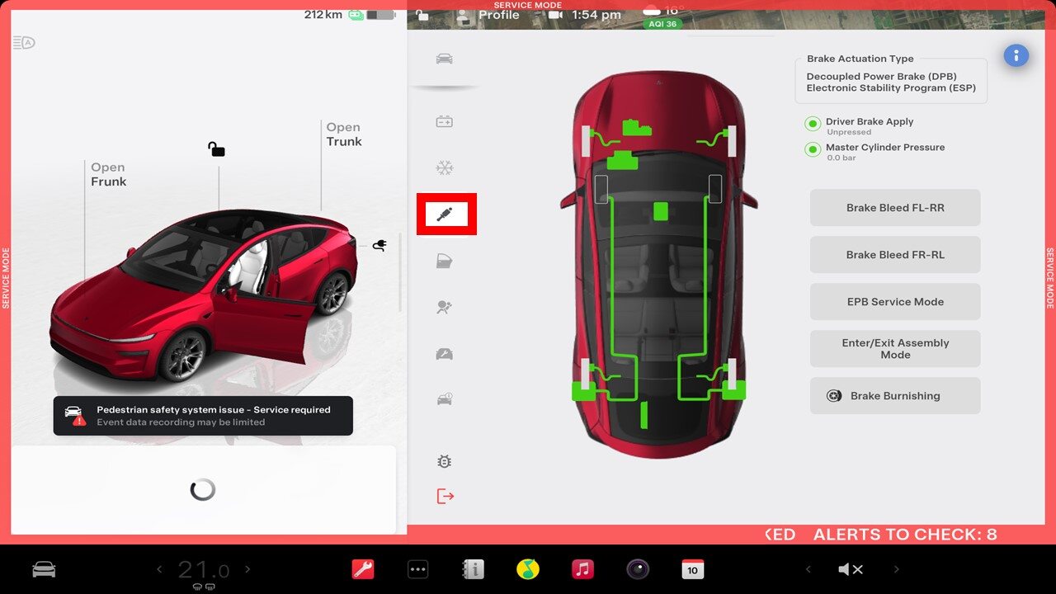Toggle the door lock icon above car
This screenshot has width=1056, height=594.
click(217, 148)
